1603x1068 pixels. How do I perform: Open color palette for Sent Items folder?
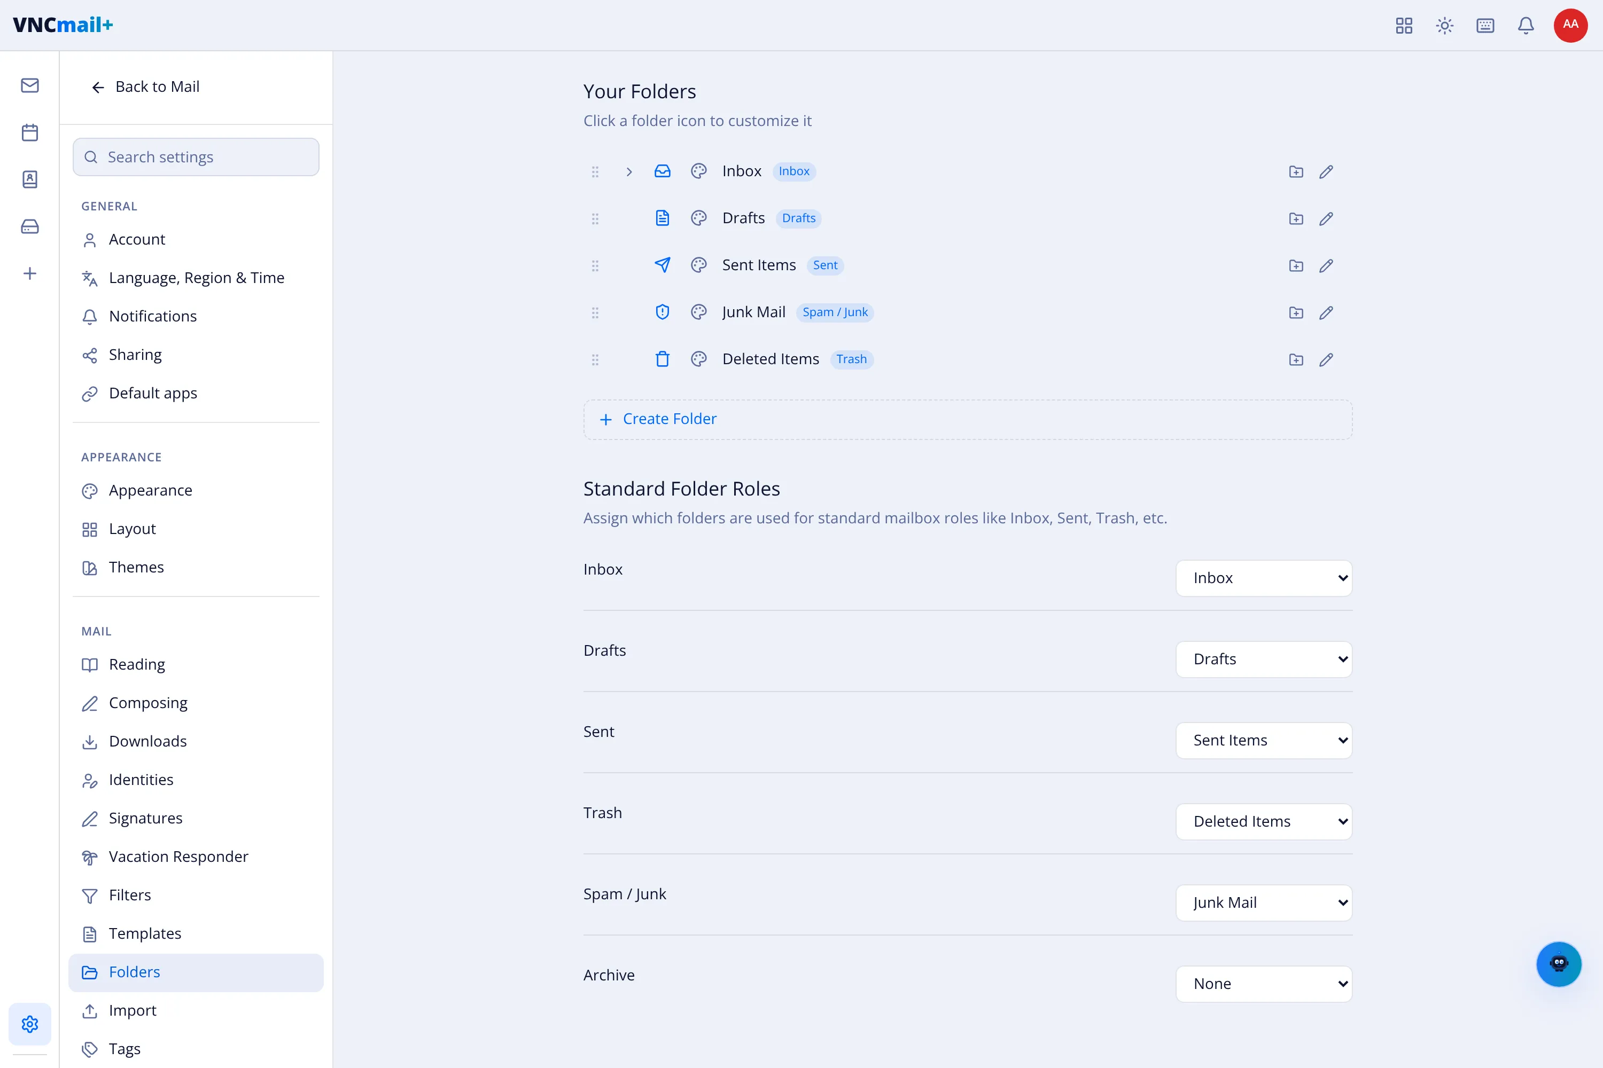tap(698, 265)
